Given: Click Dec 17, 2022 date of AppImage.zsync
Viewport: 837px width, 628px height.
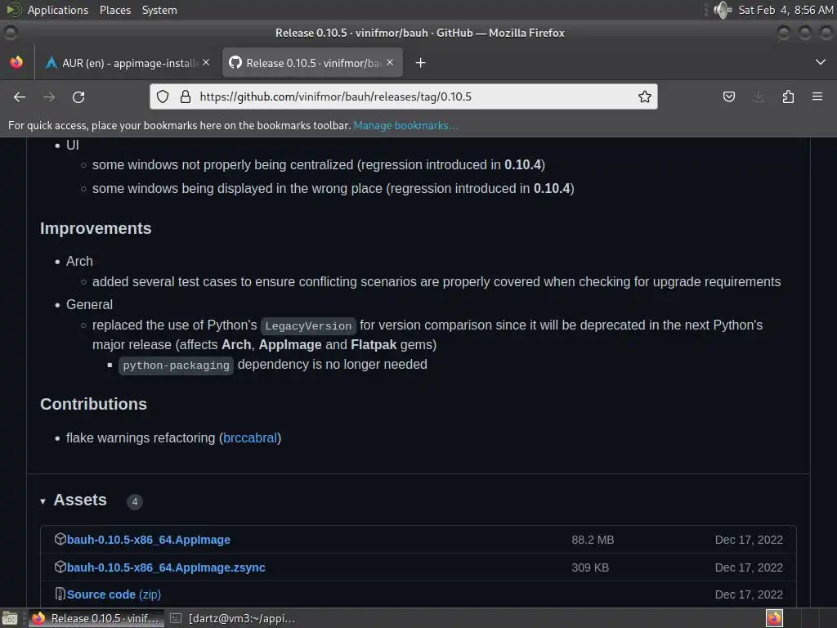Looking at the screenshot, I should click(749, 567).
